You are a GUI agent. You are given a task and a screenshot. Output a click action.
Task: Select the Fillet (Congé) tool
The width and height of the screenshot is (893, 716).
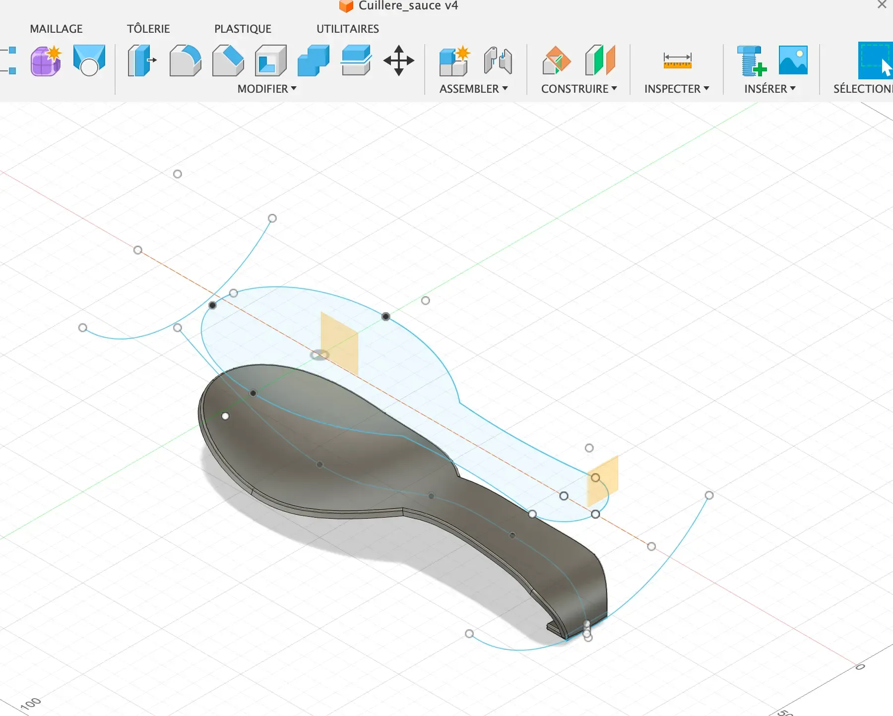[x=185, y=60]
